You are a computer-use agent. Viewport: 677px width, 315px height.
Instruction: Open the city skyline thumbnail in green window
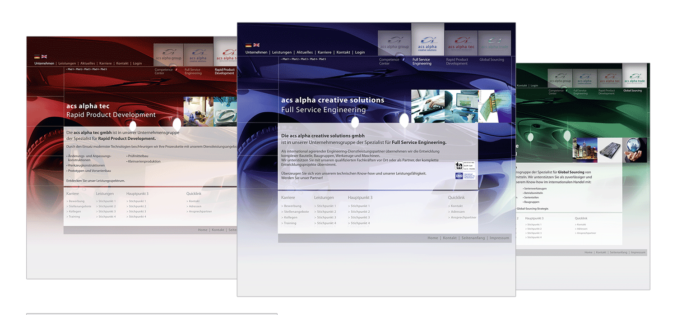(585, 150)
